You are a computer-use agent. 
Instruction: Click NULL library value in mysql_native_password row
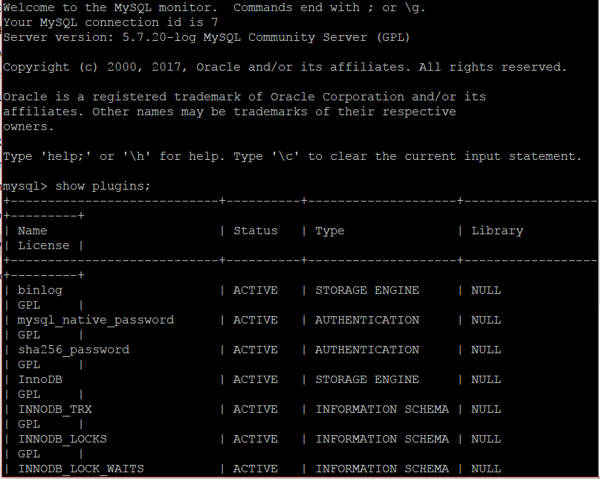pyautogui.click(x=486, y=320)
